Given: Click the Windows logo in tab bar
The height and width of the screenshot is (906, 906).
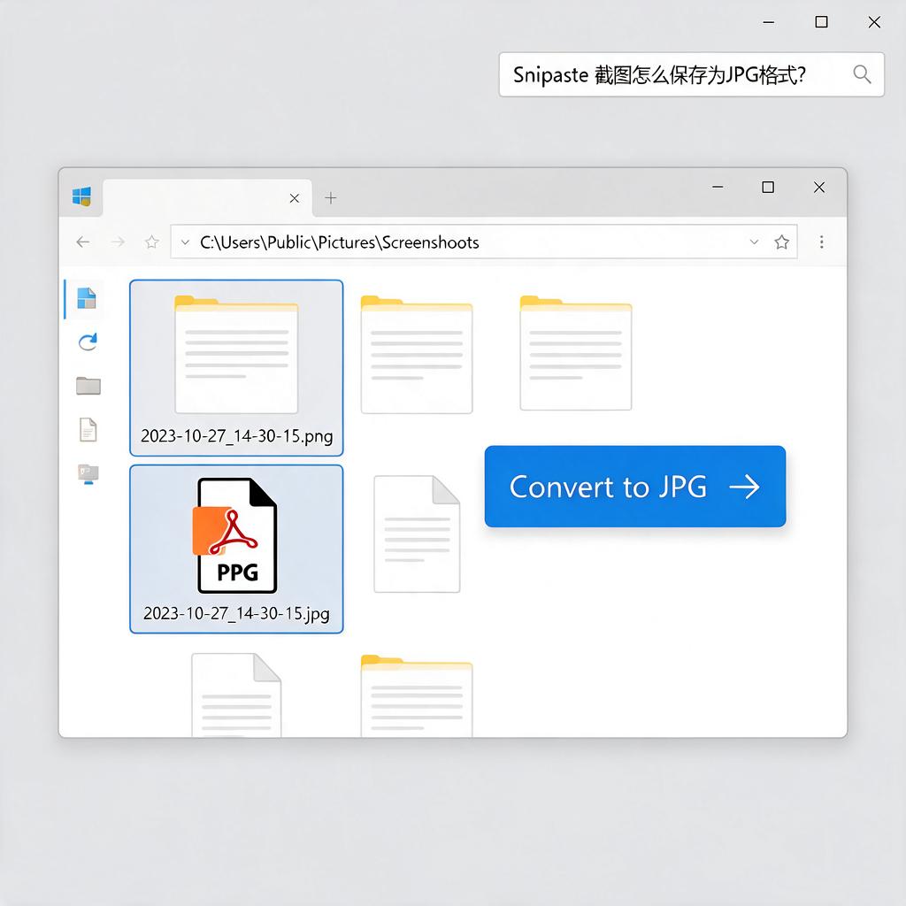Looking at the screenshot, I should pos(81,196).
